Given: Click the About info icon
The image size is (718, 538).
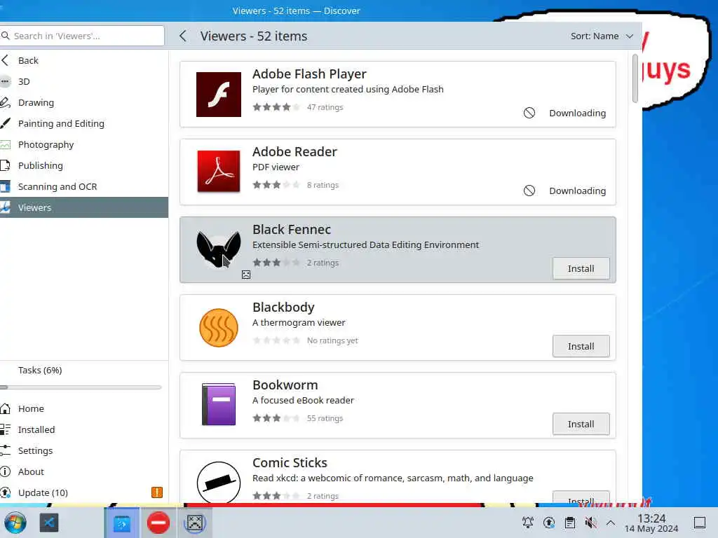Looking at the screenshot, I should [5, 471].
